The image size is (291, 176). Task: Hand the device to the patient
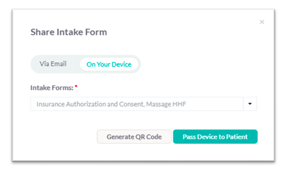click(x=215, y=137)
